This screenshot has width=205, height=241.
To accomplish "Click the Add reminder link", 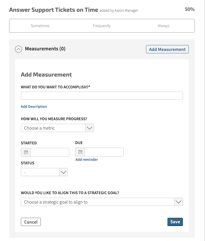I will coord(87,159).
